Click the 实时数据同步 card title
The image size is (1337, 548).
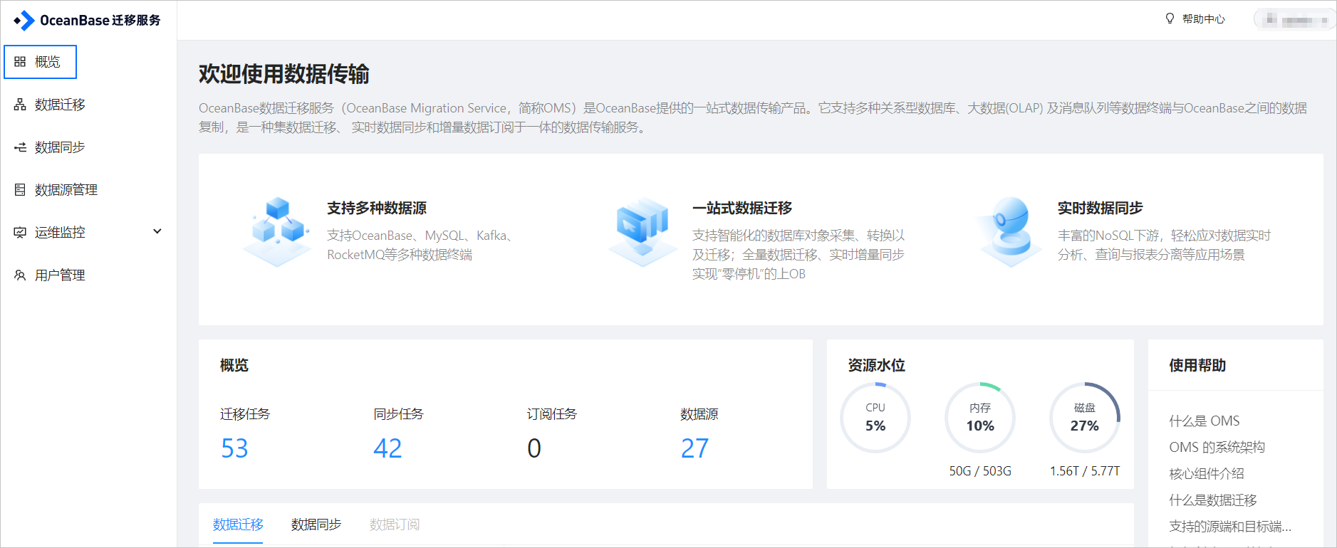point(1101,209)
